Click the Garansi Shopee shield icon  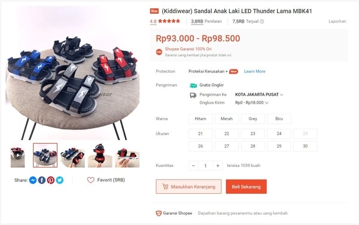[159, 213]
